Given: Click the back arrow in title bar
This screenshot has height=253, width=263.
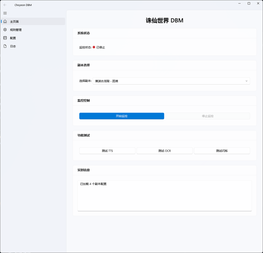Looking at the screenshot, I should pyautogui.click(x=5, y=5).
